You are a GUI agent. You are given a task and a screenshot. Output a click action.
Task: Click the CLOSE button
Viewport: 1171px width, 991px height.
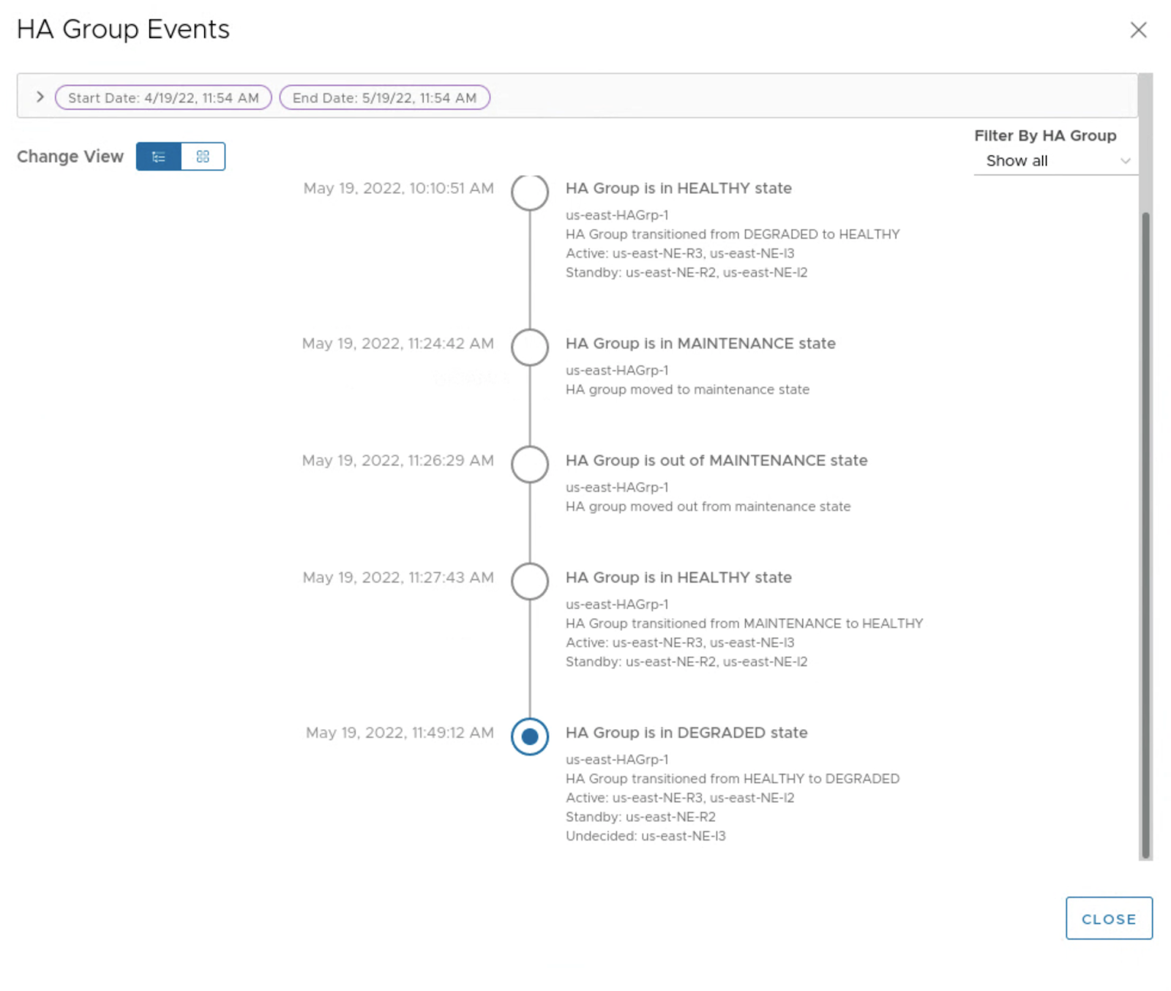pos(1108,919)
